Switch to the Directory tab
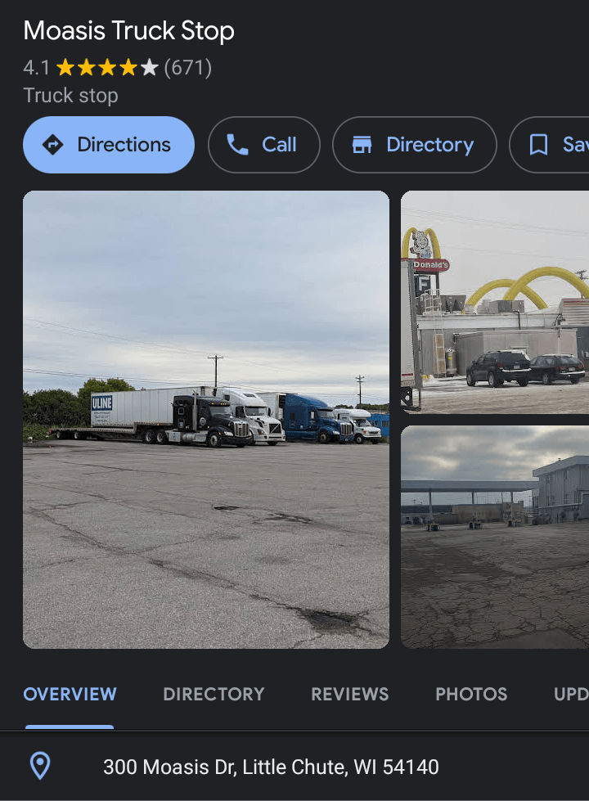The width and height of the screenshot is (589, 801). click(214, 695)
